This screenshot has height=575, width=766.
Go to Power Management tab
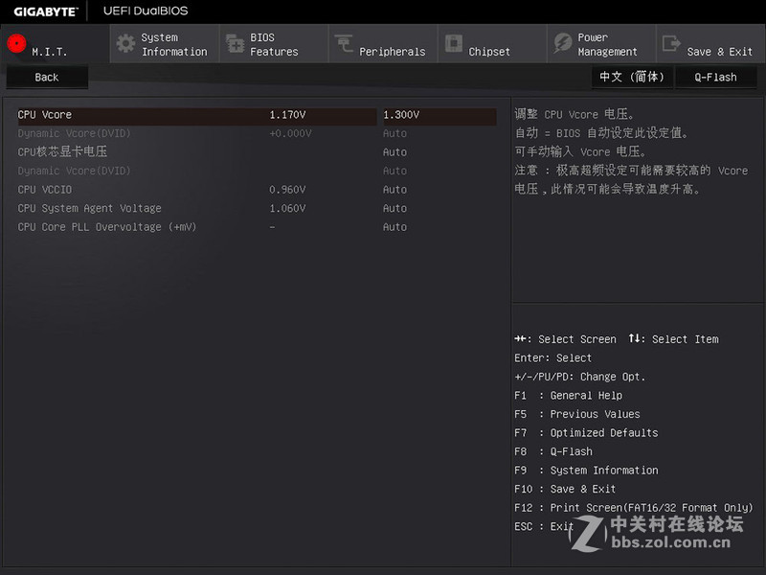click(601, 44)
